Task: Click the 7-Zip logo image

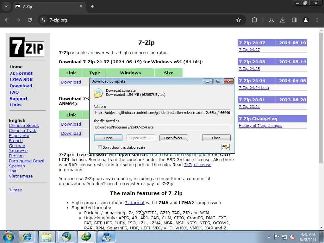Action: 27,47
